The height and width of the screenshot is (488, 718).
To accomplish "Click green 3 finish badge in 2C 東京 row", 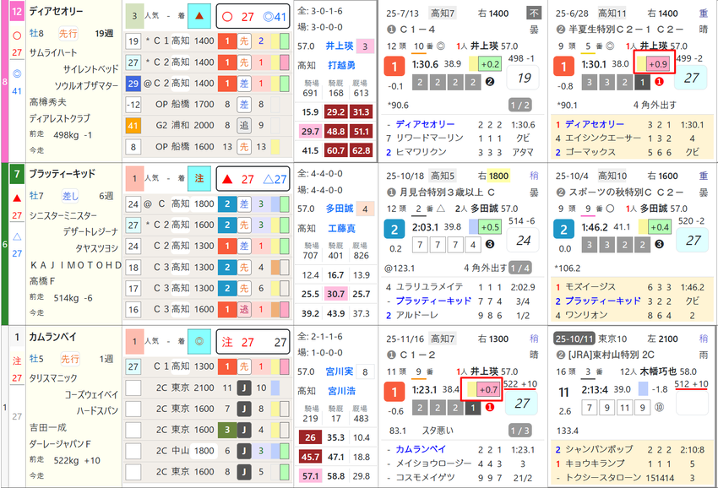I will [226, 430].
